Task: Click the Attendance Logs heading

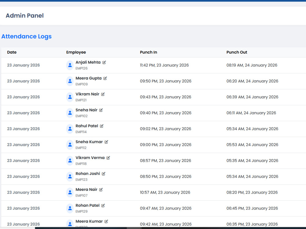Action: click(27, 36)
